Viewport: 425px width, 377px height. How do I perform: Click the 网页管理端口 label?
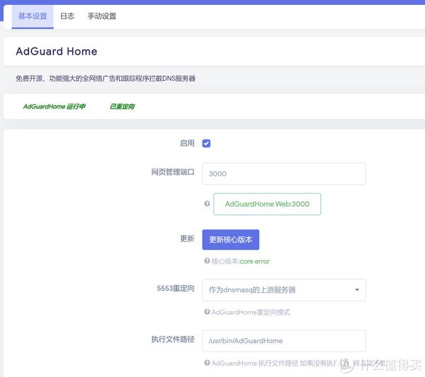(x=173, y=172)
